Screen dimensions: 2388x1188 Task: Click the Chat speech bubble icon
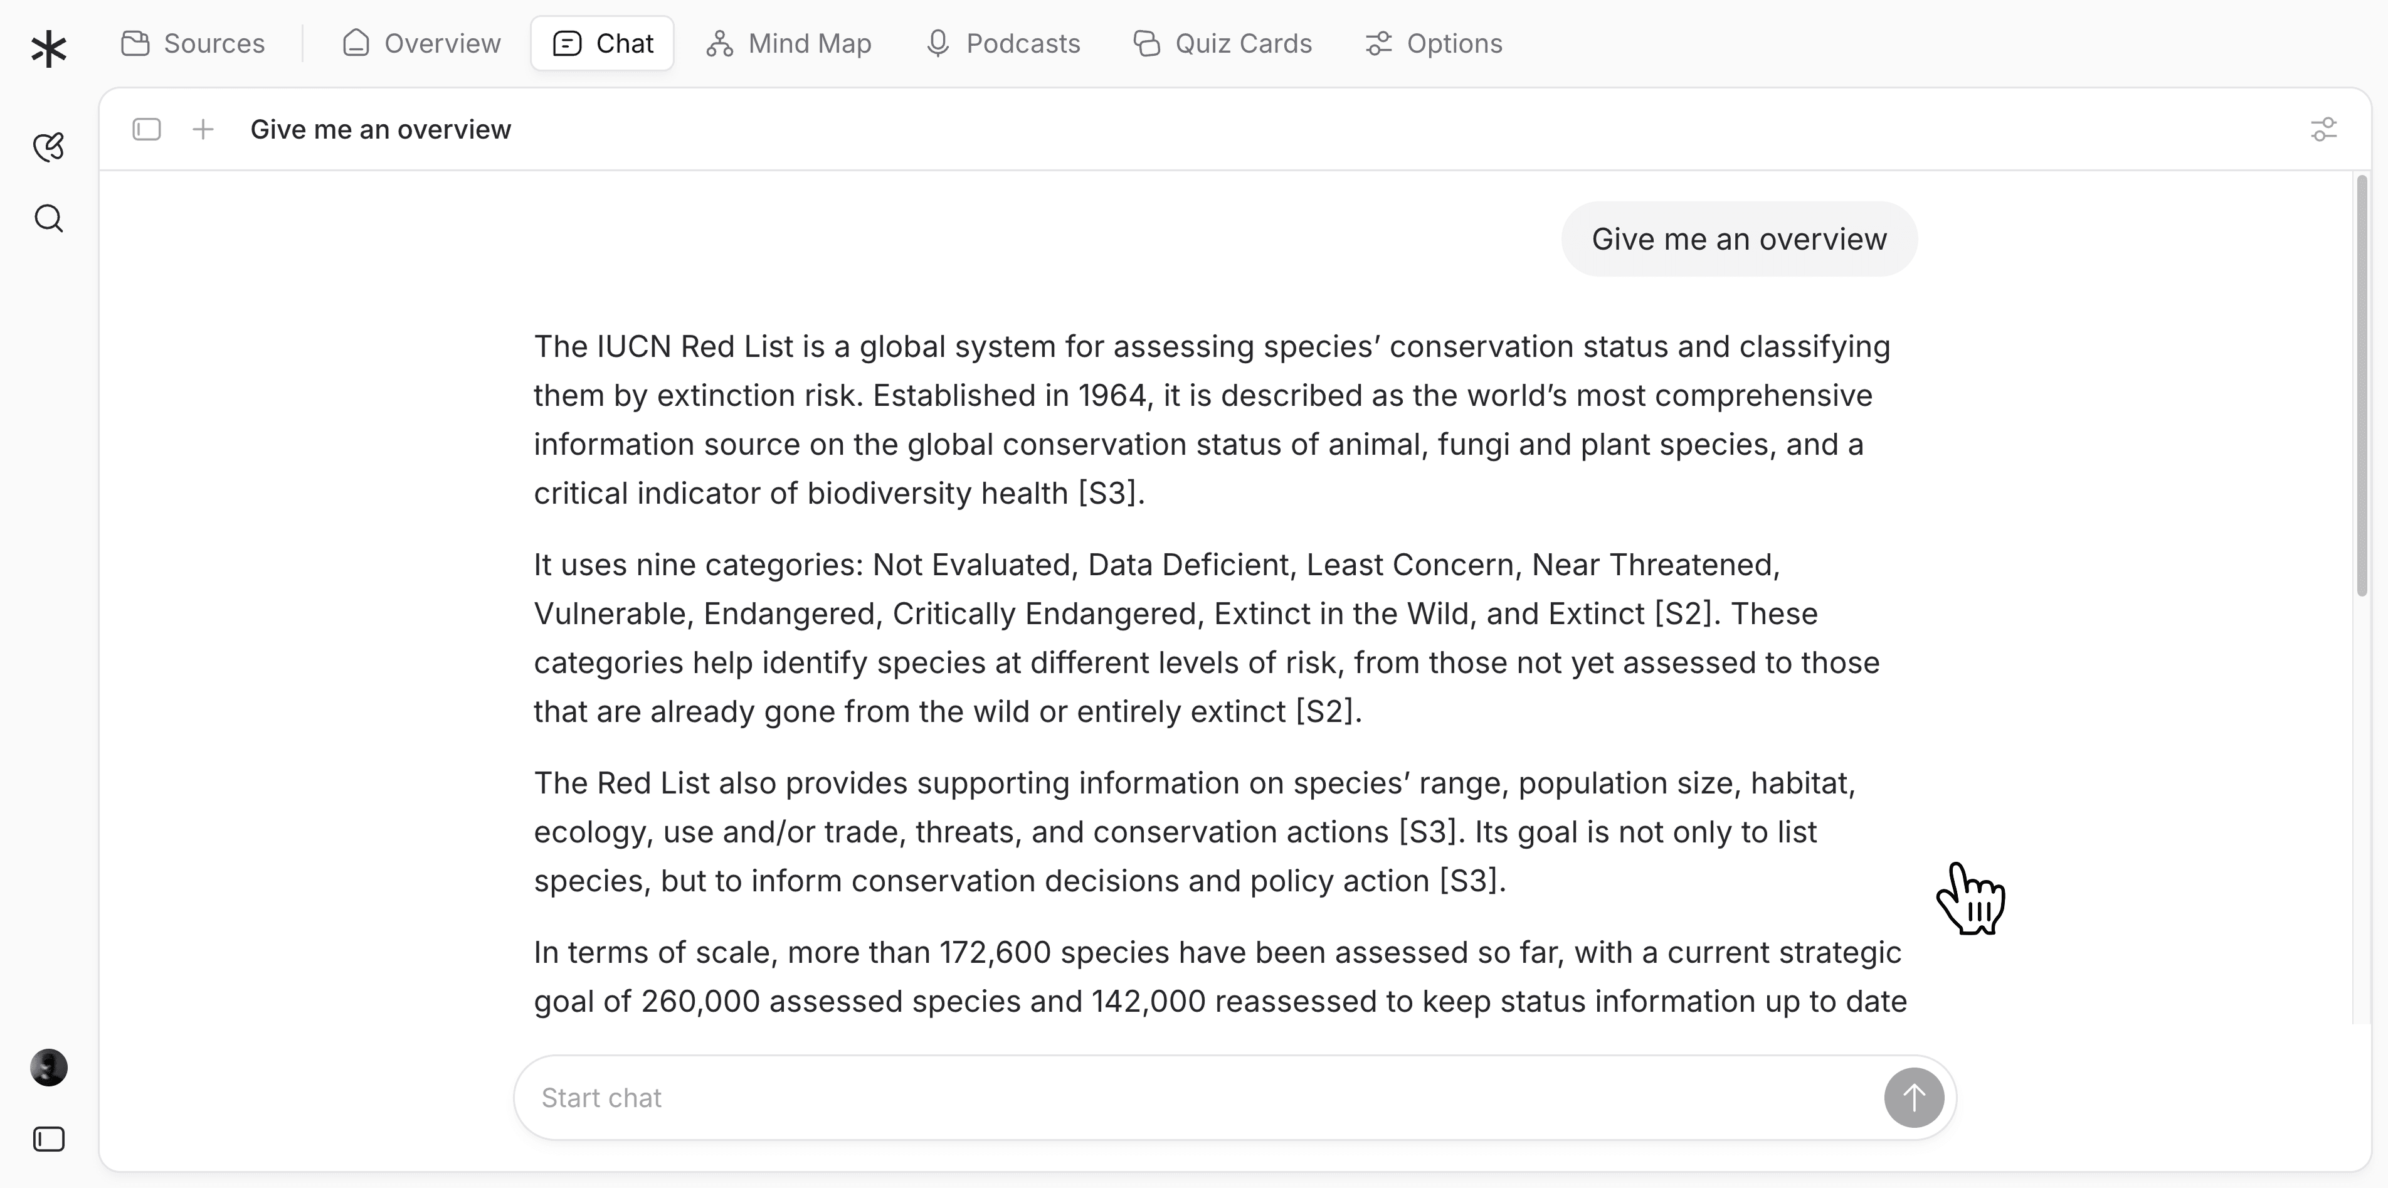[x=568, y=43]
